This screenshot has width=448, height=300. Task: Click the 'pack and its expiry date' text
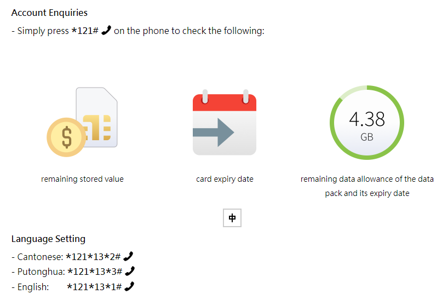367,193
